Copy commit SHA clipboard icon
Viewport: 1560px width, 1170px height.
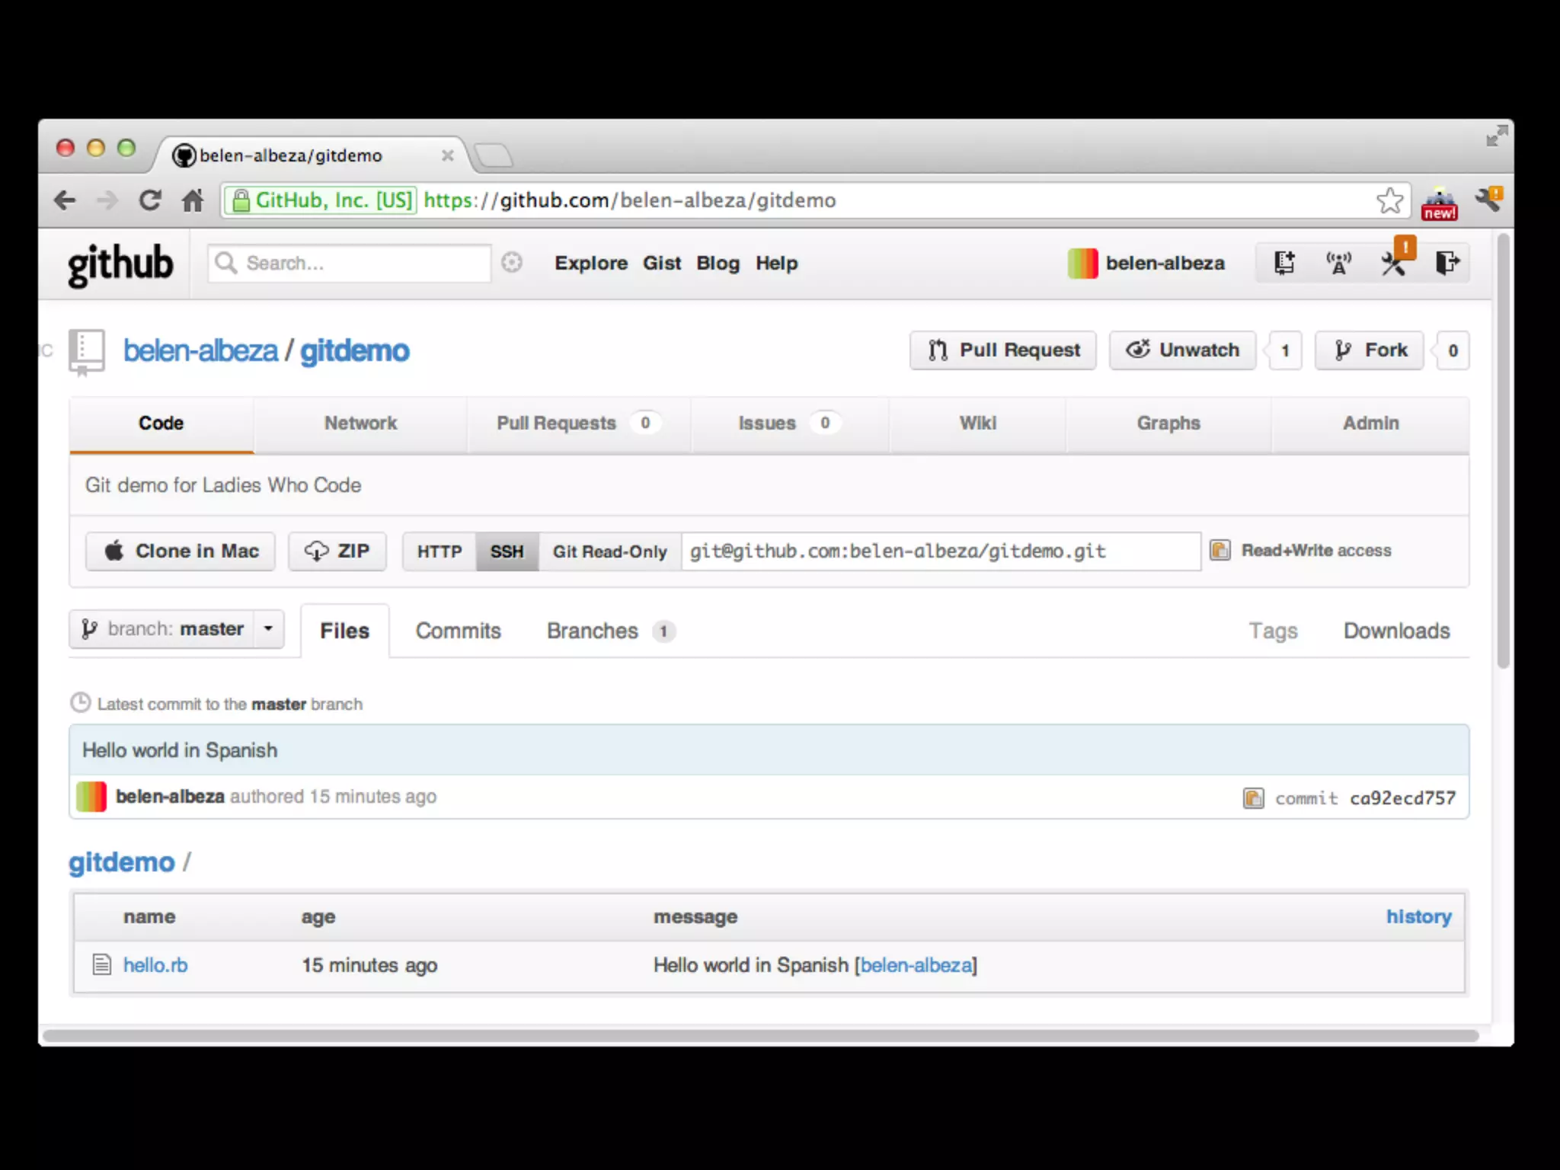1253,798
